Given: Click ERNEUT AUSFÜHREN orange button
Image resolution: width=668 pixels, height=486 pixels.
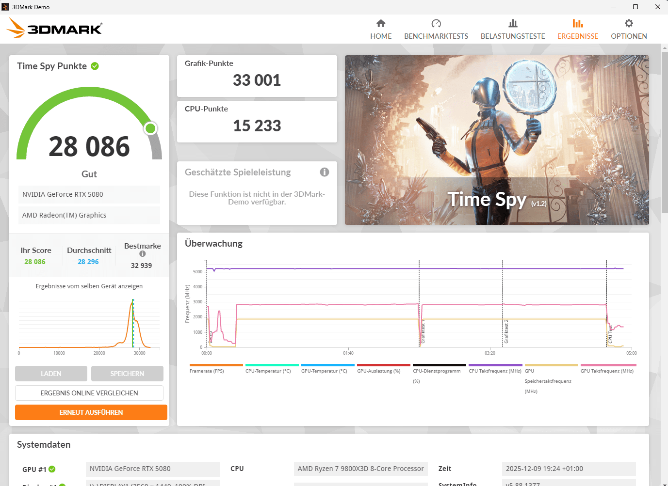Looking at the screenshot, I should [91, 412].
